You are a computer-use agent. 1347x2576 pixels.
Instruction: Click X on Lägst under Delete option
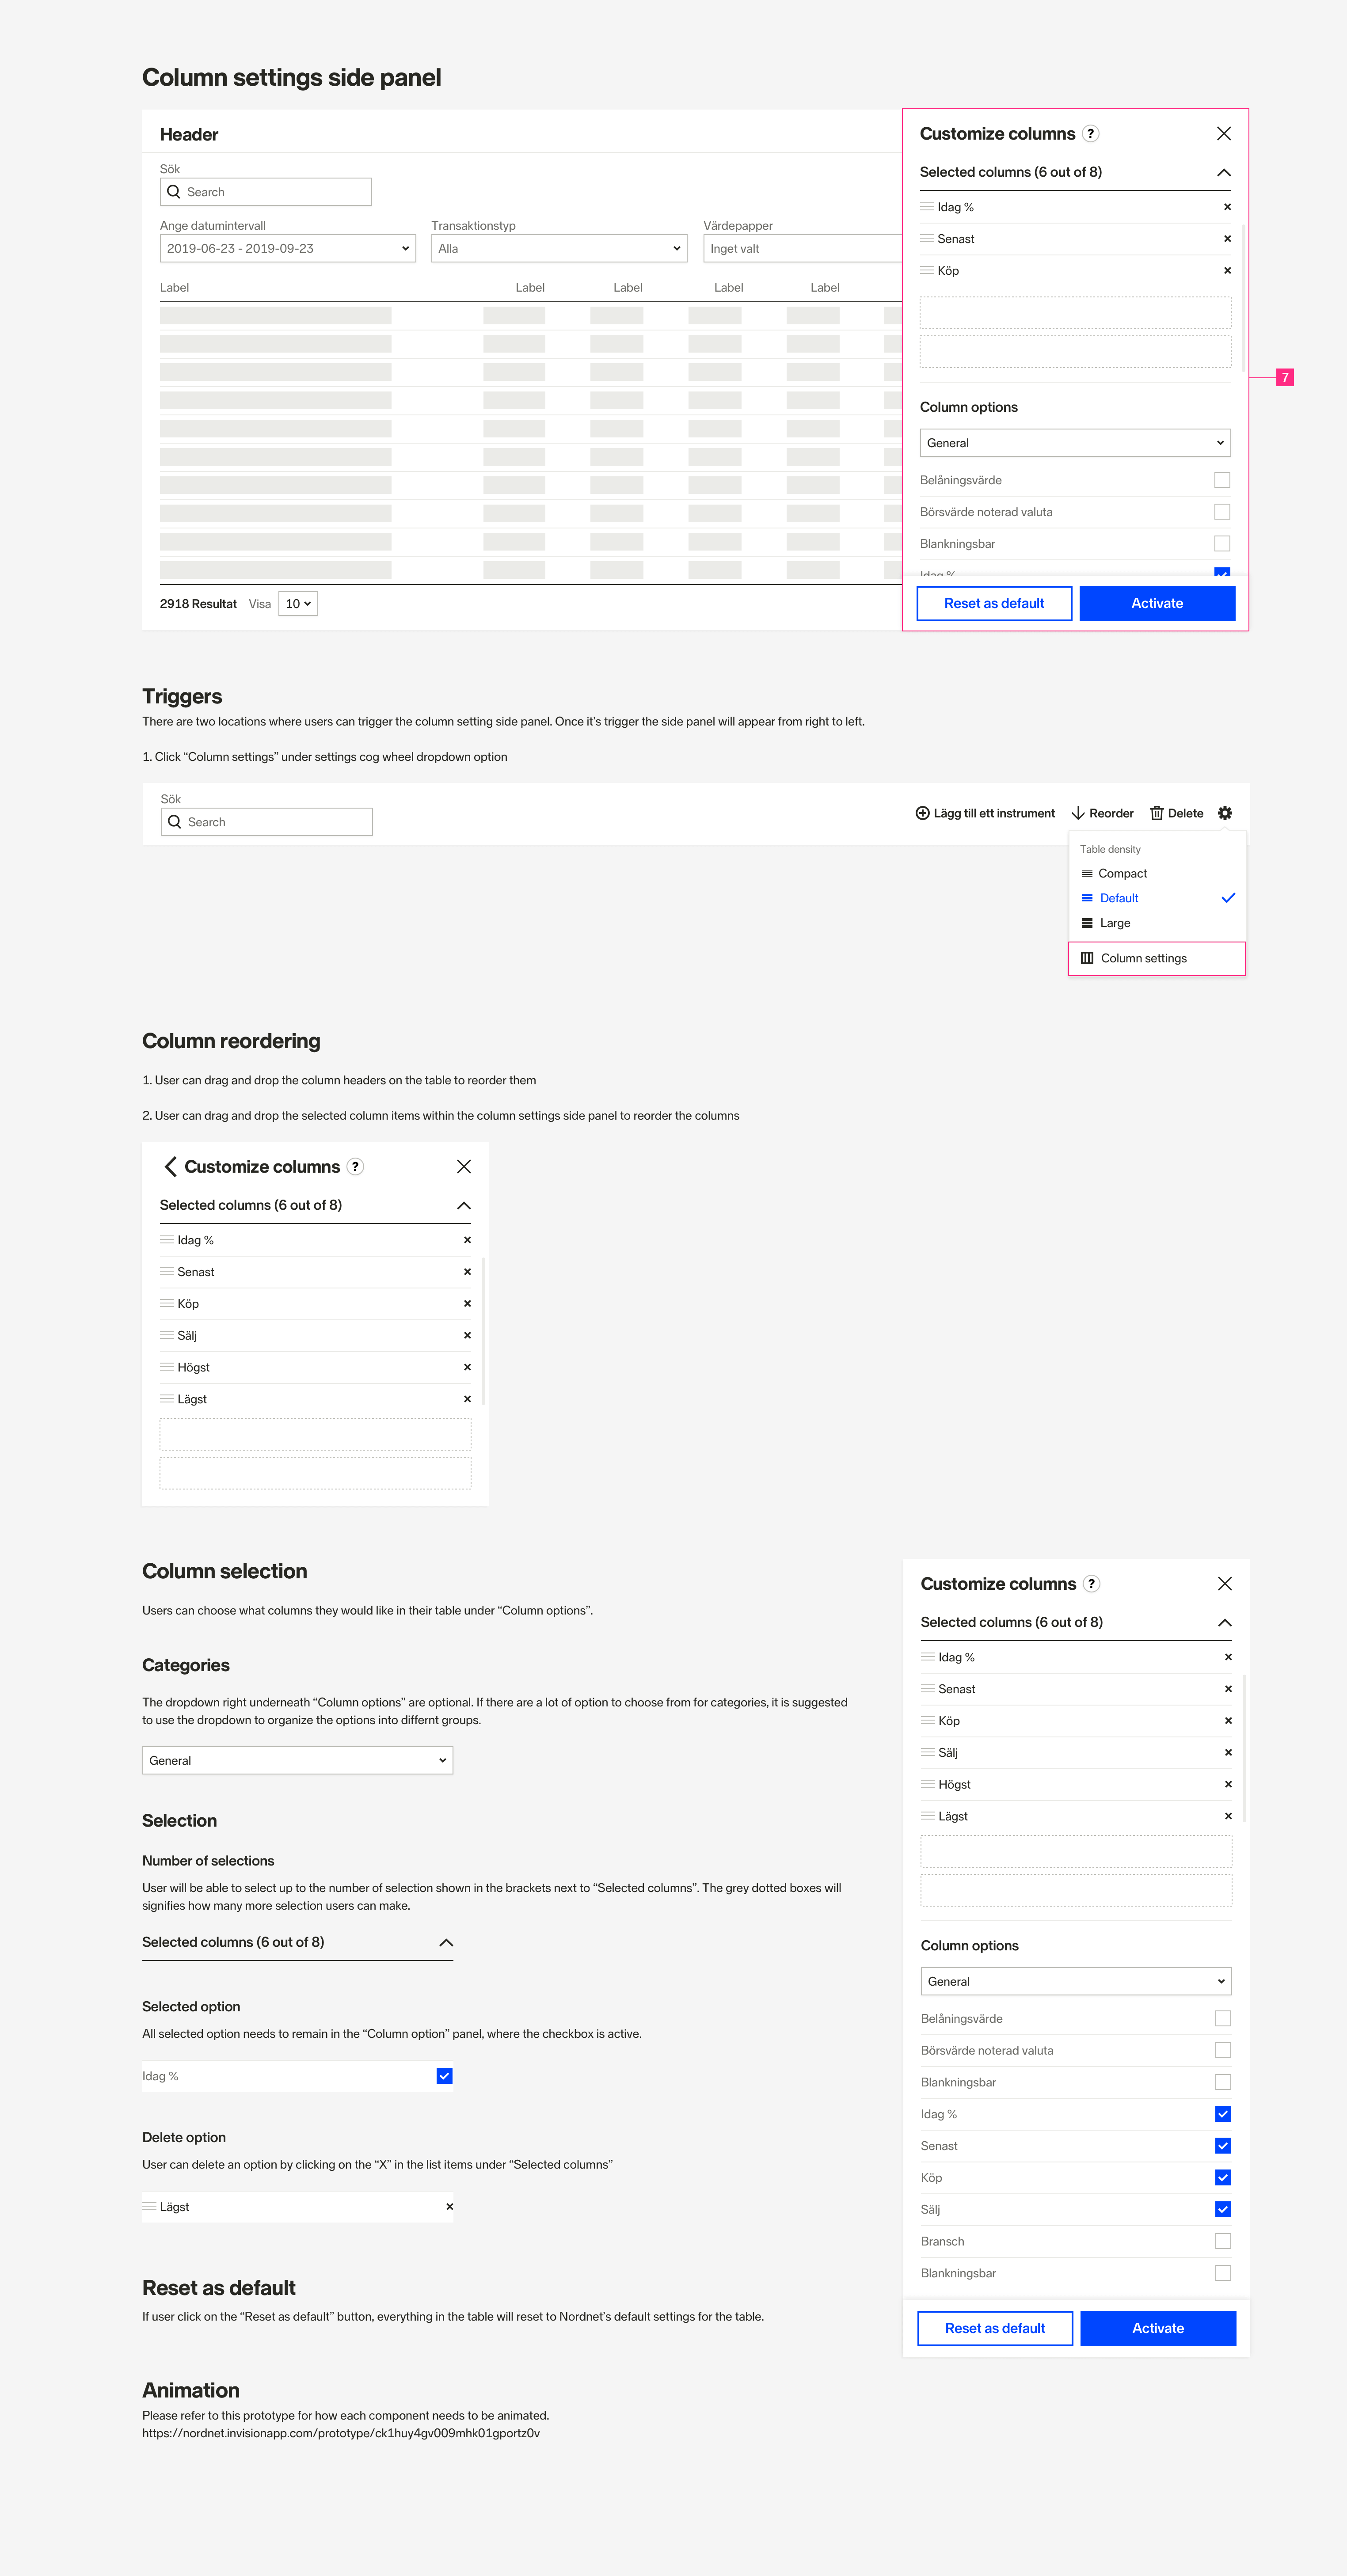pos(449,2207)
